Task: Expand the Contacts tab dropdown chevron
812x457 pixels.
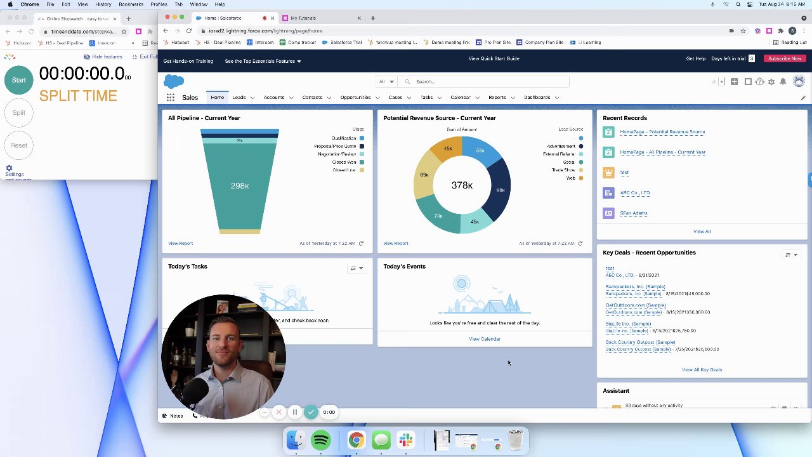Action: click(329, 98)
